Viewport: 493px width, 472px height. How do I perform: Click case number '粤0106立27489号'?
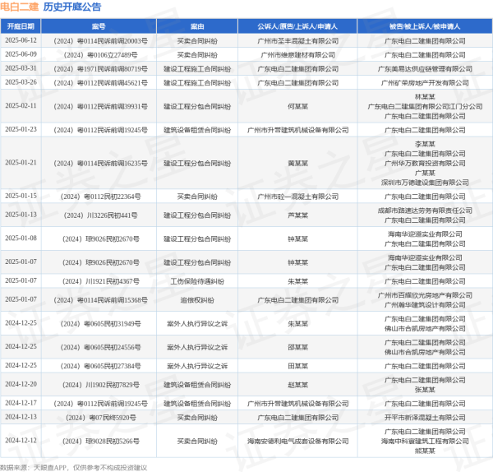coord(113,55)
